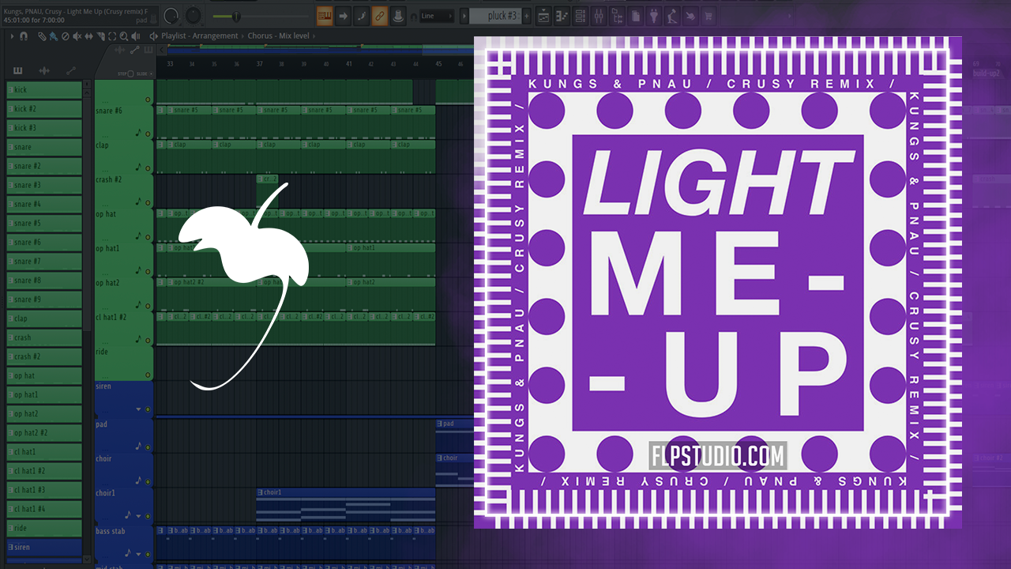The width and height of the screenshot is (1011, 569).
Task: Toggle the typing keyboard to piano button
Action: (x=324, y=16)
